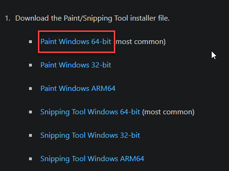Viewport: 229px width, 171px height.
Task: Click the step number "1." list marker
Action: pos(7,18)
